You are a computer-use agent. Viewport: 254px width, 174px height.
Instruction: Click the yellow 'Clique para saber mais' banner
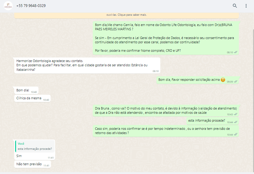pyautogui.click(x=126, y=15)
